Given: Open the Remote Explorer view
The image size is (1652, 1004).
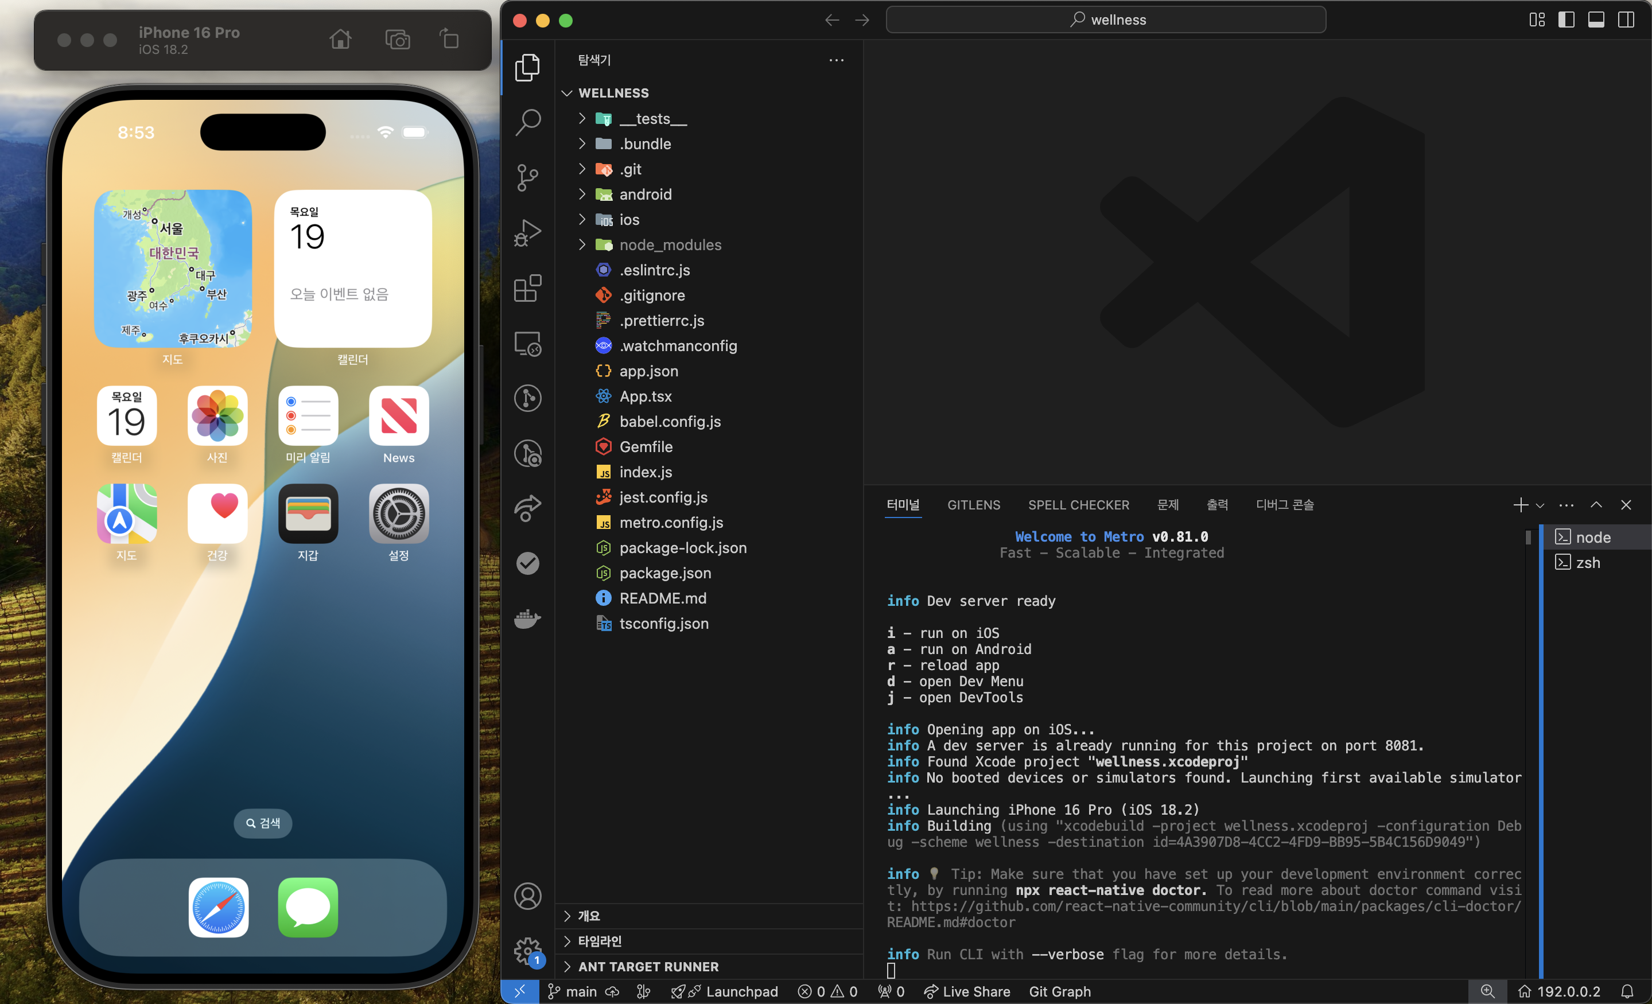Looking at the screenshot, I should pyautogui.click(x=528, y=343).
